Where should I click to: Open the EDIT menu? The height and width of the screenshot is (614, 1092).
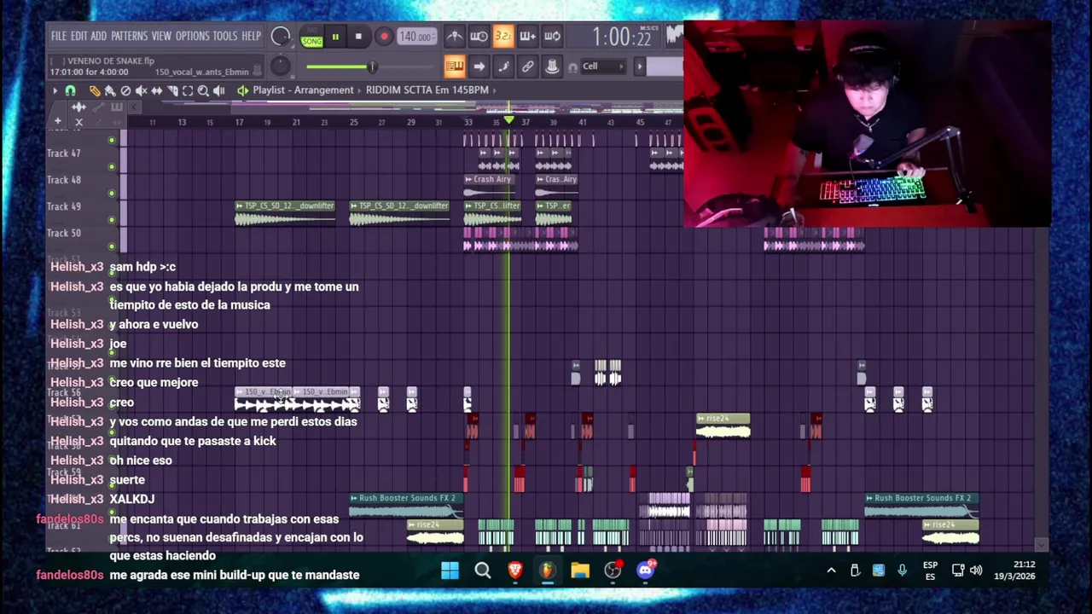click(78, 36)
